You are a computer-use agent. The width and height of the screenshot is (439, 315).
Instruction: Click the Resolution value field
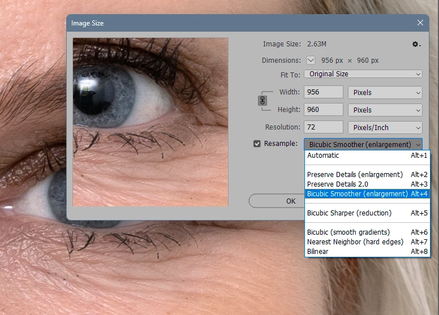[x=324, y=127]
